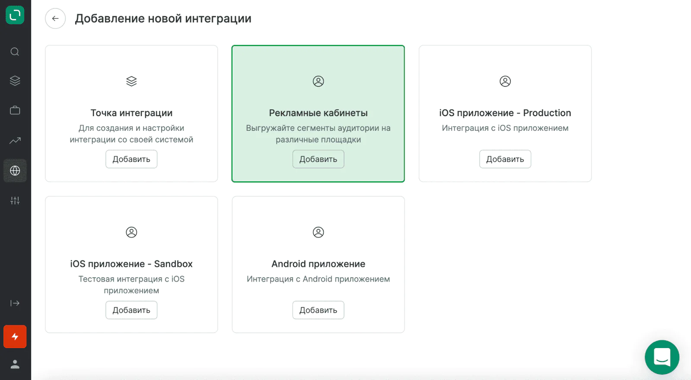Select the Рекламные кабинеты card title
Image resolution: width=691 pixels, height=380 pixels.
318,113
